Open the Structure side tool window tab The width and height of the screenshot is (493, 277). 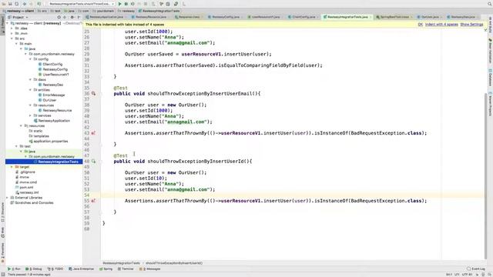point(3,212)
